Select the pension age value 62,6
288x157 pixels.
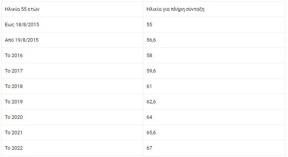[151, 102]
